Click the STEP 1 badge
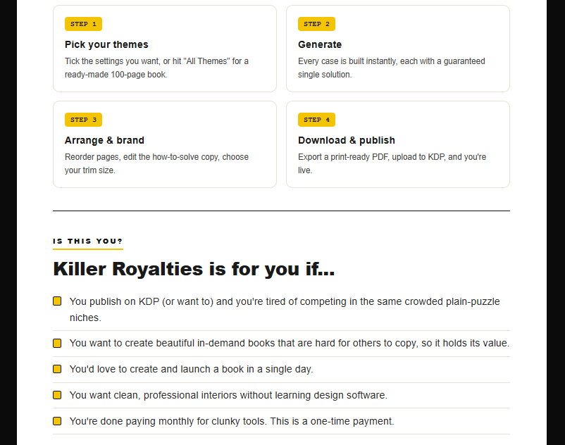 [x=83, y=24]
